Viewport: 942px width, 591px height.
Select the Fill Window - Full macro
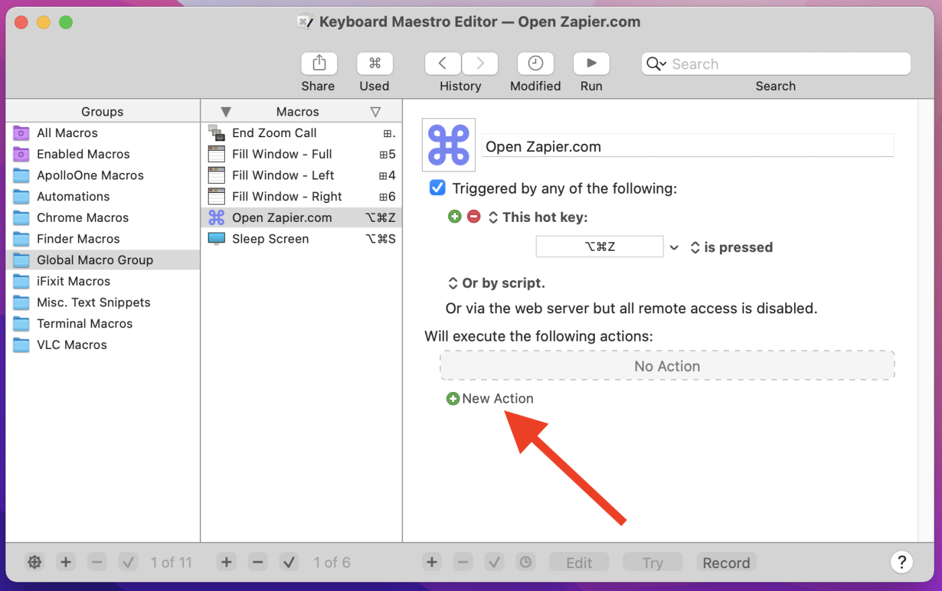301,154
